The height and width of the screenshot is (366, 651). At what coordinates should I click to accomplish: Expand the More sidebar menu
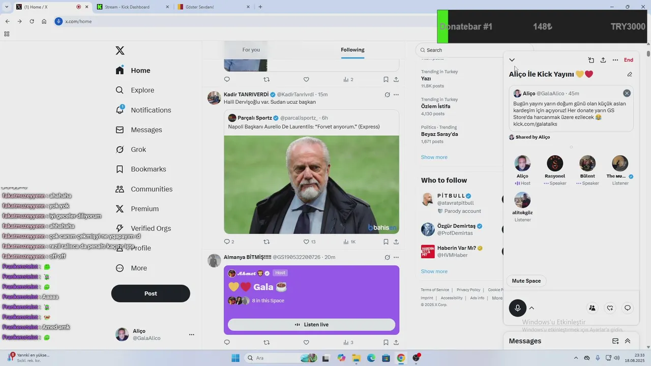pos(131,268)
